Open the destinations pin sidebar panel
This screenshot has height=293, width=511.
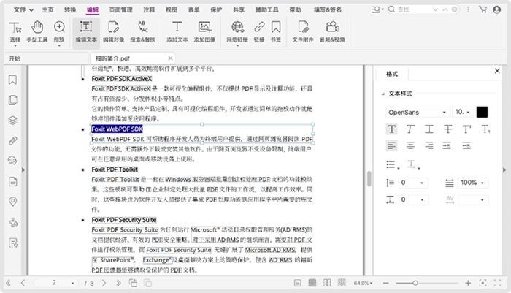click(x=12, y=202)
